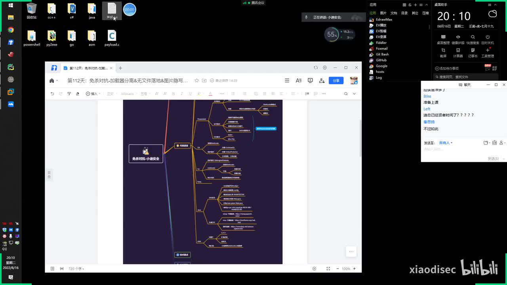Select the 第112天 document tab

click(x=88, y=68)
